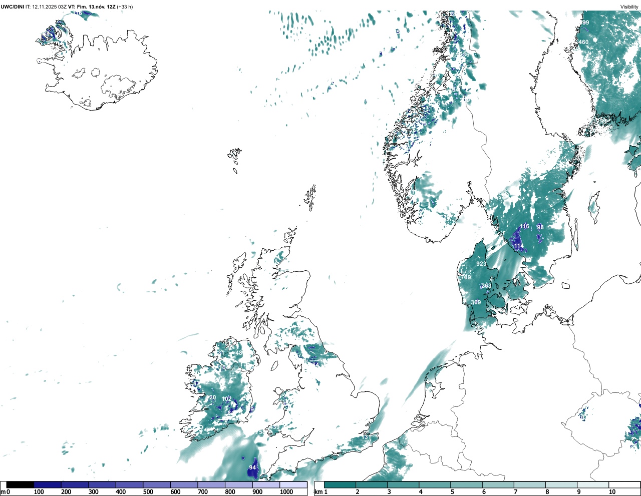Click the '923' value over northern Denmark
Screen dimensions: 641x496
tap(481, 264)
